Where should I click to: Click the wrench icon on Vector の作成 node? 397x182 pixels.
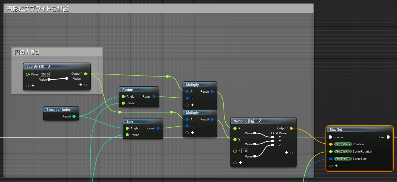[260, 121]
